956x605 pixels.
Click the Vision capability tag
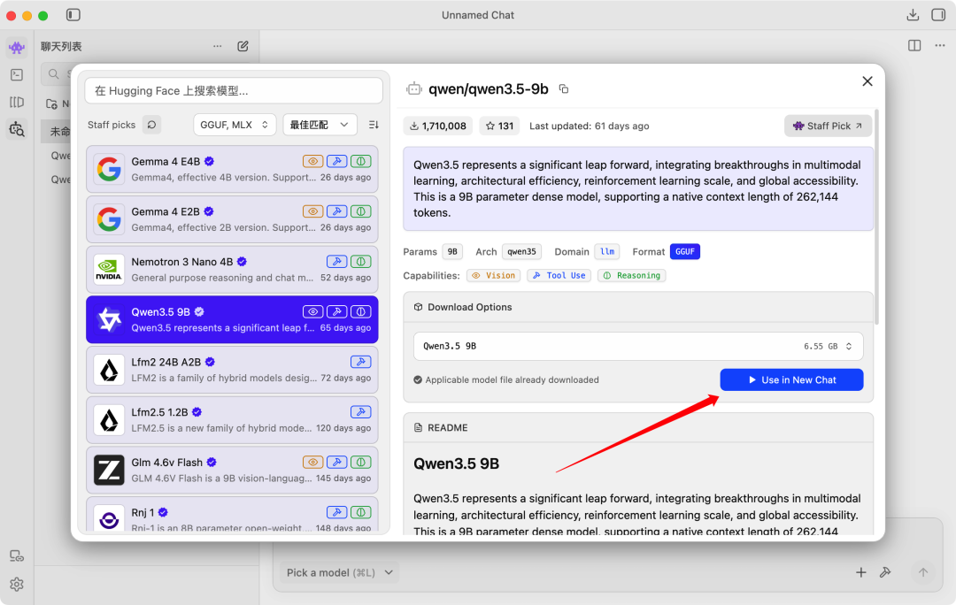[x=494, y=275]
